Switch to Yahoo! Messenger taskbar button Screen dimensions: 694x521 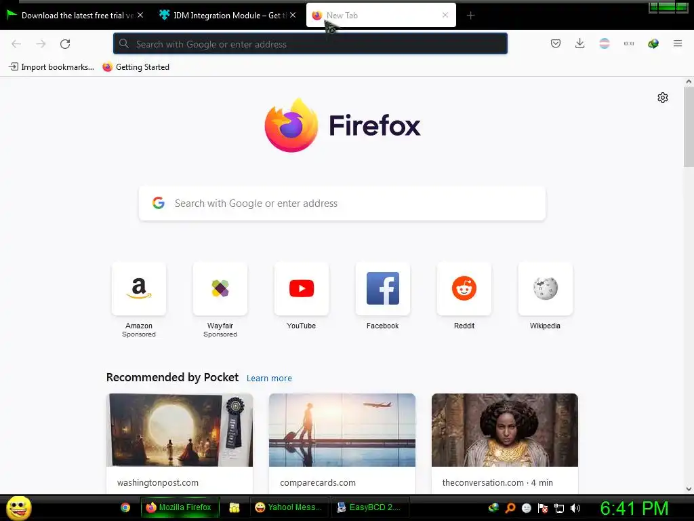[290, 507]
